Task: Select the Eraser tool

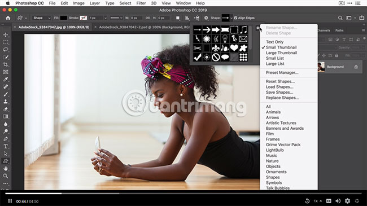Action: pyautogui.click(x=6, y=109)
